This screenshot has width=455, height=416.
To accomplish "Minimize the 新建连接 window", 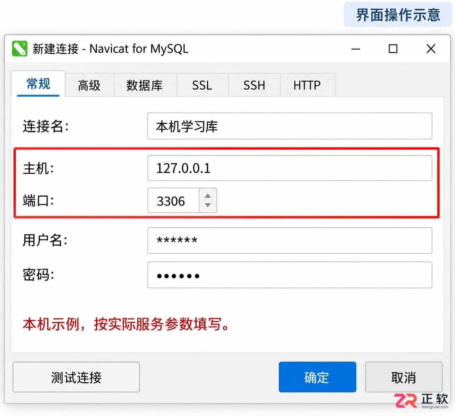I will click(x=356, y=49).
